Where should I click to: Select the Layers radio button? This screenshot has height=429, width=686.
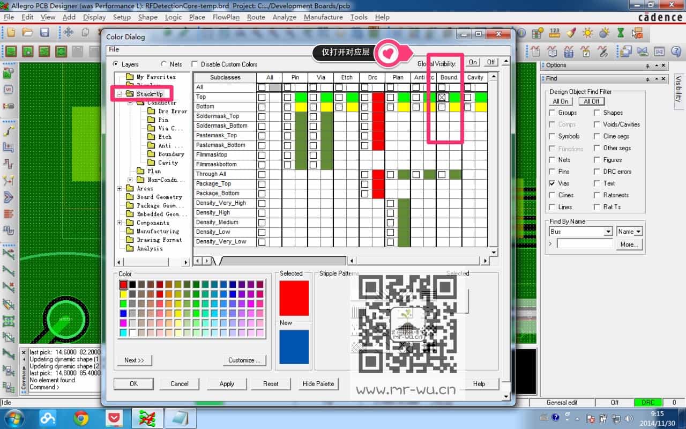coord(116,64)
